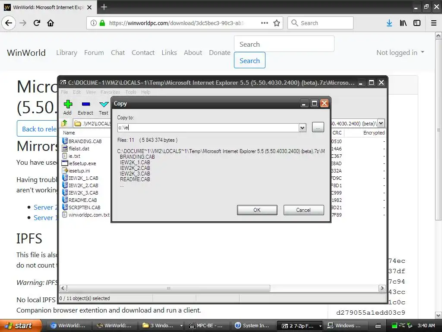Image resolution: width=442 pixels, height=332 pixels.
Task: Expand the 3 Windows taskbar group
Action: pos(181,326)
